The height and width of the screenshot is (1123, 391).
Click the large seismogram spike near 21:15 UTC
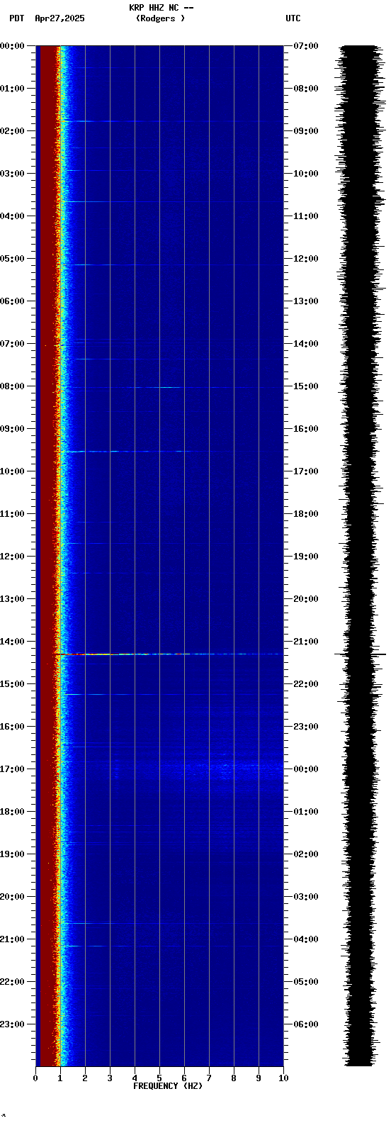click(x=361, y=654)
